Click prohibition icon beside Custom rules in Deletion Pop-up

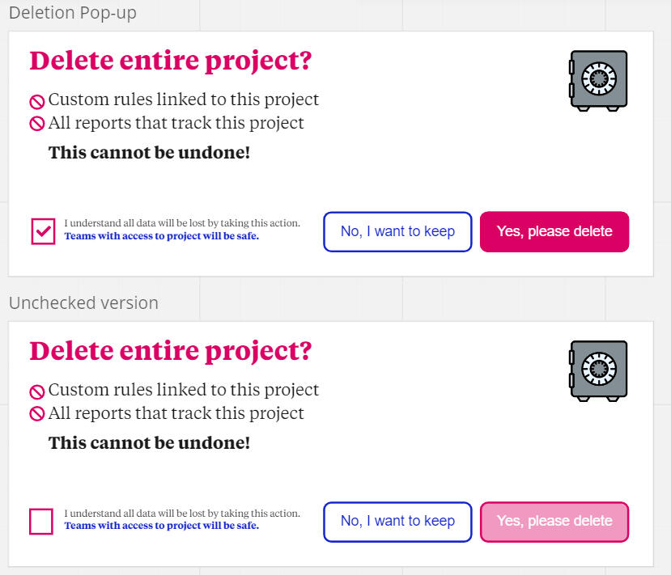pyautogui.click(x=37, y=102)
